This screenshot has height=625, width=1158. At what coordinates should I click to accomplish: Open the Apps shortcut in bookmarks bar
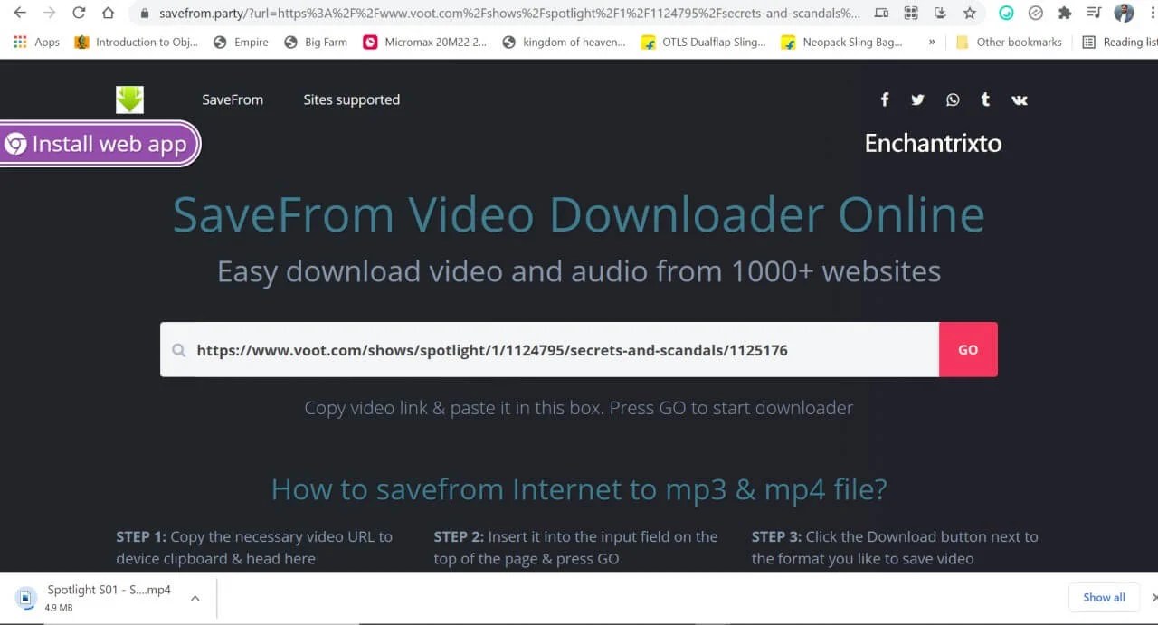(36, 42)
